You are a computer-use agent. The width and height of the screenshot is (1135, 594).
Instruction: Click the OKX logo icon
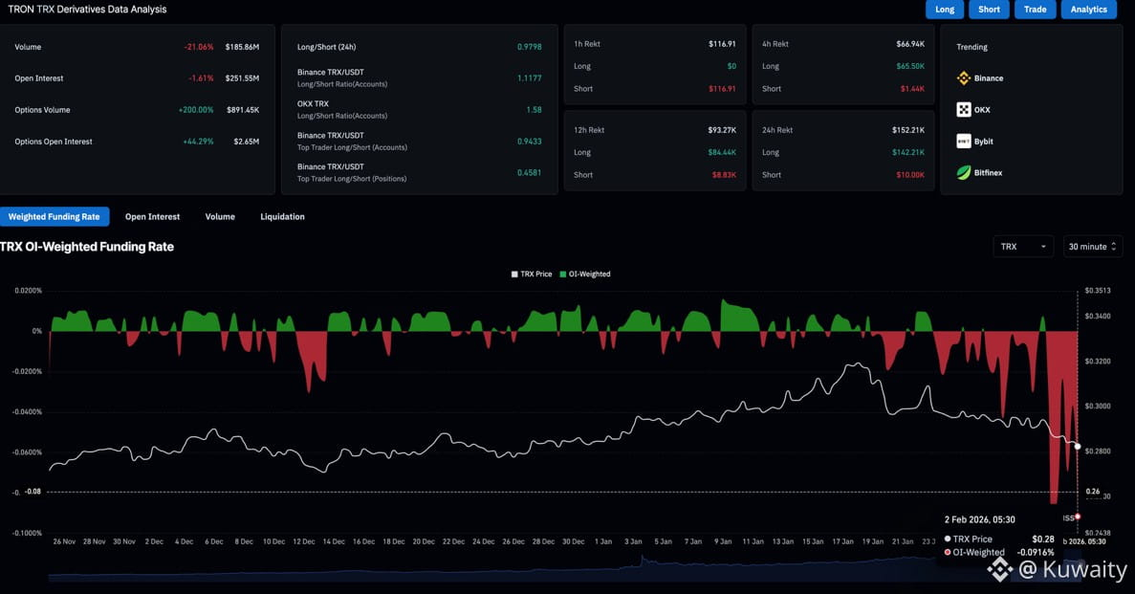[964, 110]
